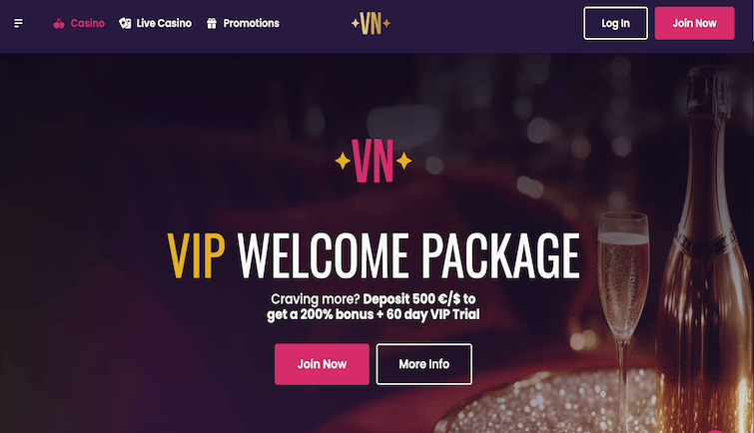Click the pink Join Now banner button
754x433 pixels.
[322, 364]
